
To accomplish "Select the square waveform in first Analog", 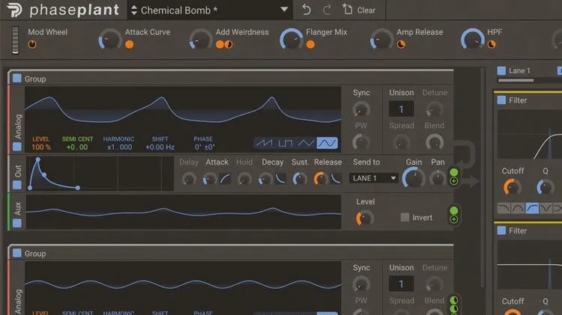I will (x=285, y=143).
